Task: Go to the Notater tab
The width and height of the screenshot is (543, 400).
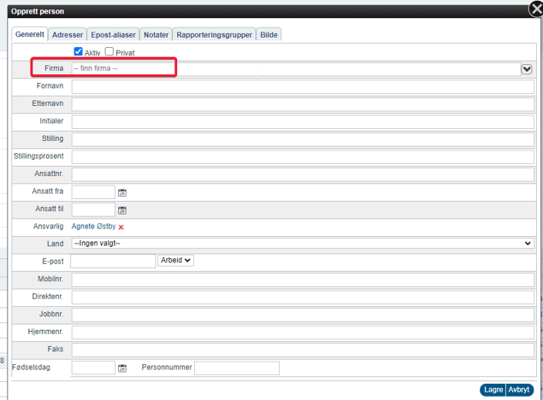Action: point(156,35)
